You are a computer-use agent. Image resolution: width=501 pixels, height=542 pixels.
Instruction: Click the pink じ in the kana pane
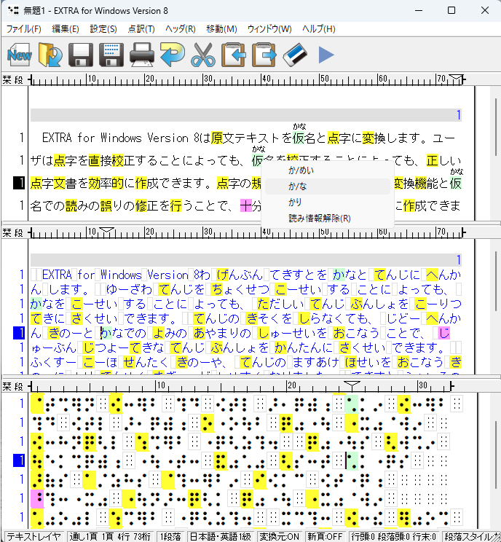tap(444, 333)
